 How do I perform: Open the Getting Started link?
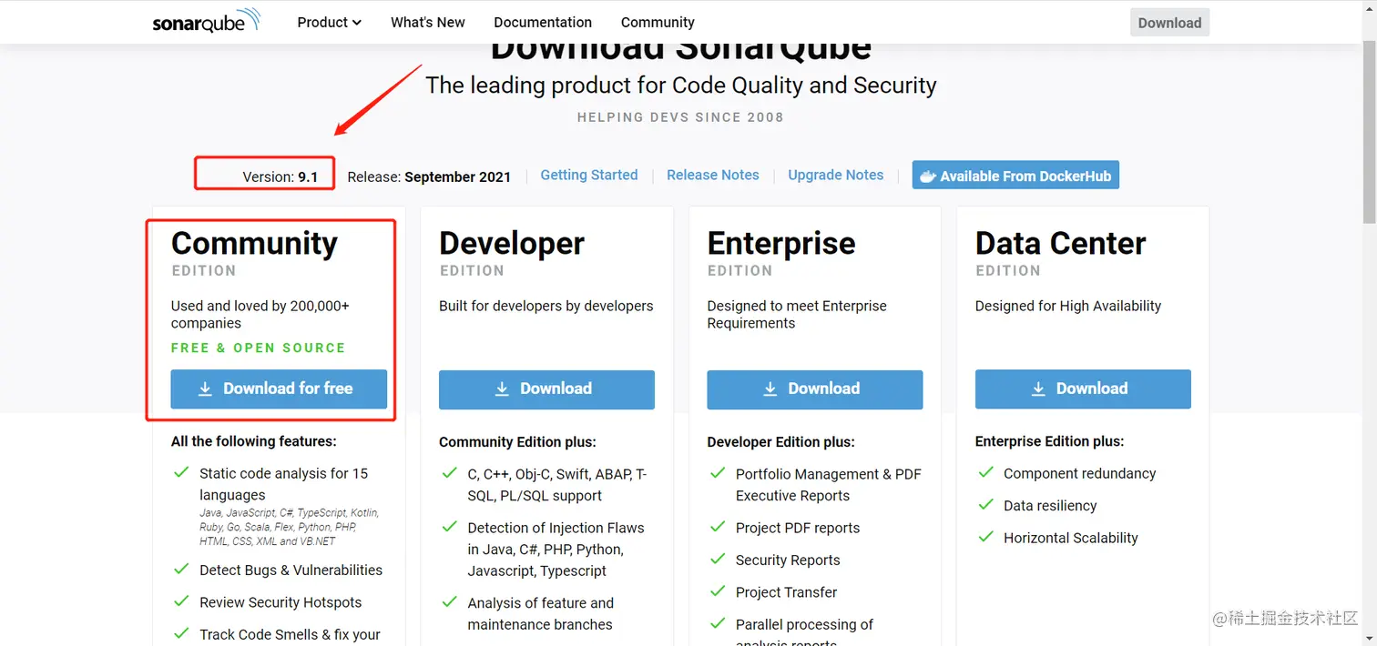pos(589,175)
